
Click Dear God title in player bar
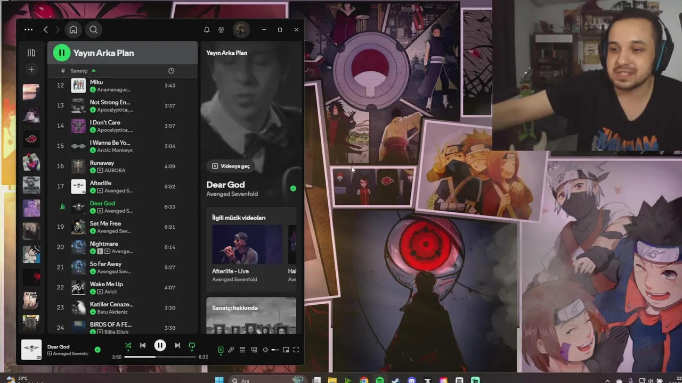point(58,347)
